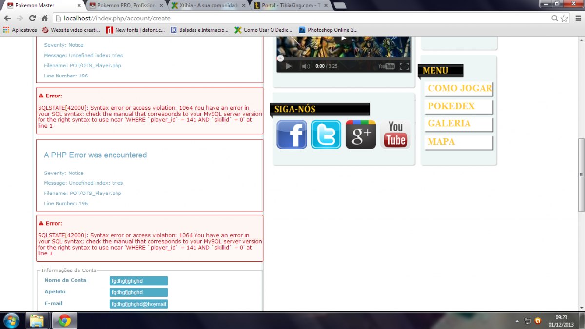Image resolution: width=585 pixels, height=329 pixels.
Task: Reload the current page
Action: (x=32, y=18)
